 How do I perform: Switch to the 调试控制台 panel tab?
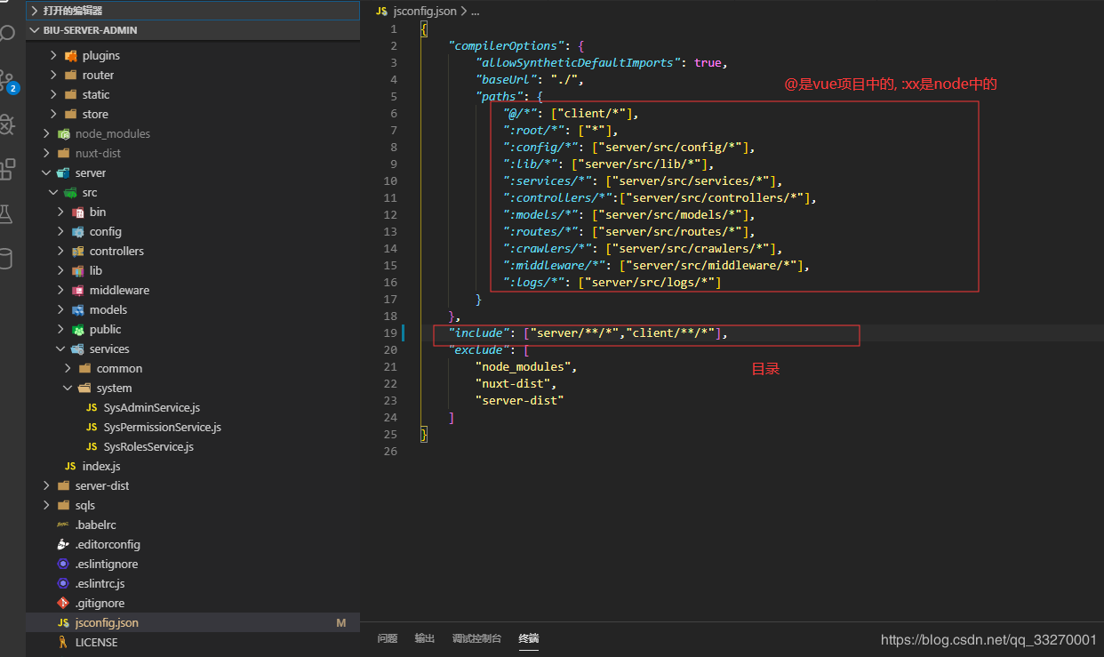(x=476, y=638)
